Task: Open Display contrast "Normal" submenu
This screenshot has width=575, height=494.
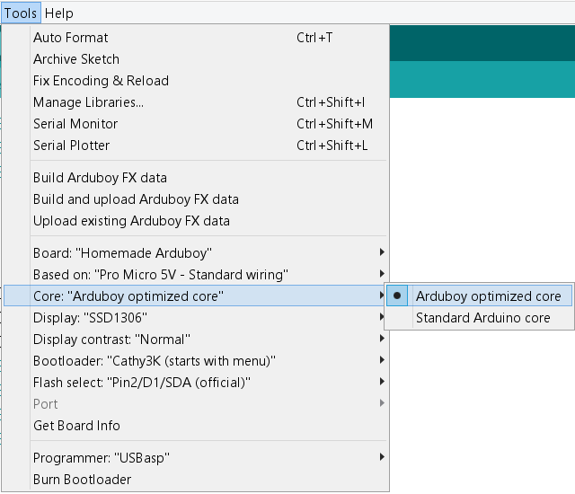Action: tap(111, 340)
